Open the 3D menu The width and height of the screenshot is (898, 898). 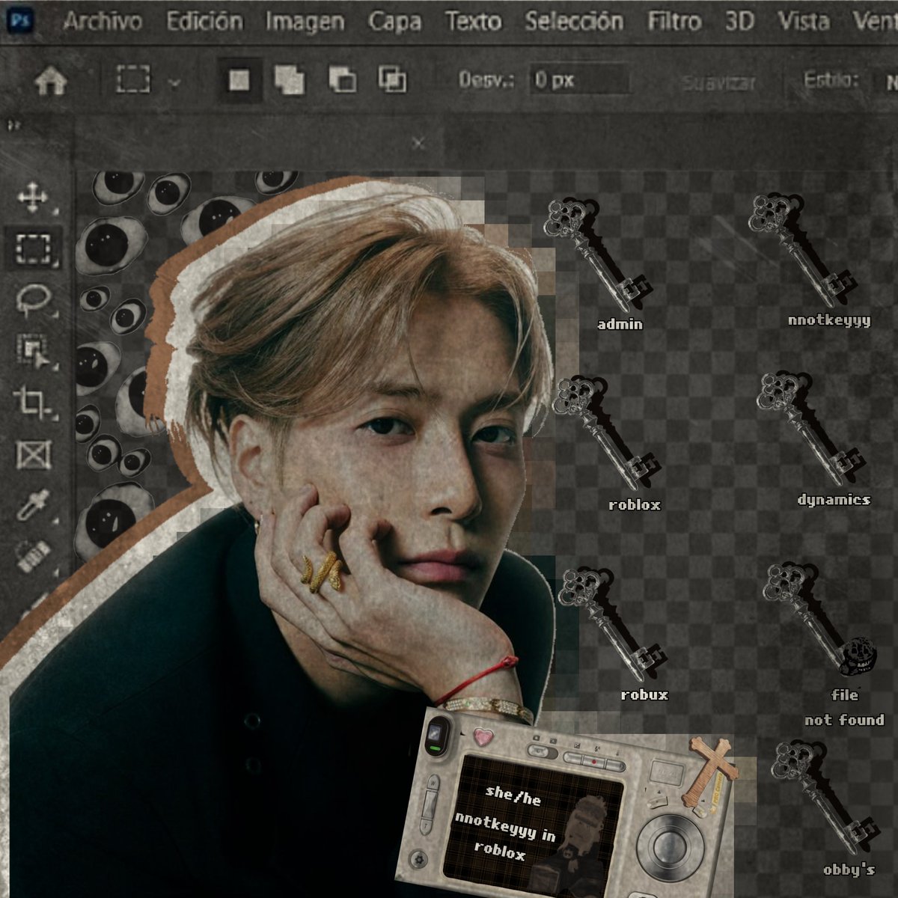click(x=739, y=21)
